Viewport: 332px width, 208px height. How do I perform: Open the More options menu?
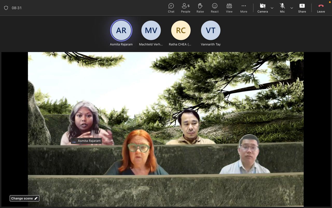pos(244,8)
